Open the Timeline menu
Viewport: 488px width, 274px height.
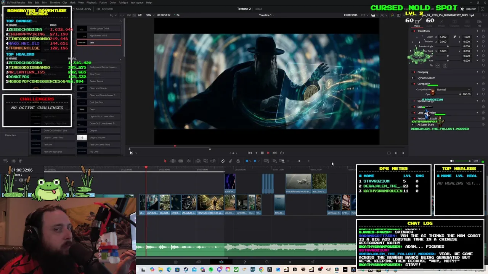55,3
